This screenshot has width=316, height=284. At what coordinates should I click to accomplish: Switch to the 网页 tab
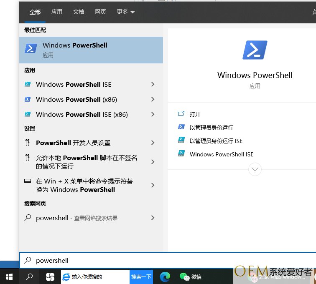pos(100,12)
